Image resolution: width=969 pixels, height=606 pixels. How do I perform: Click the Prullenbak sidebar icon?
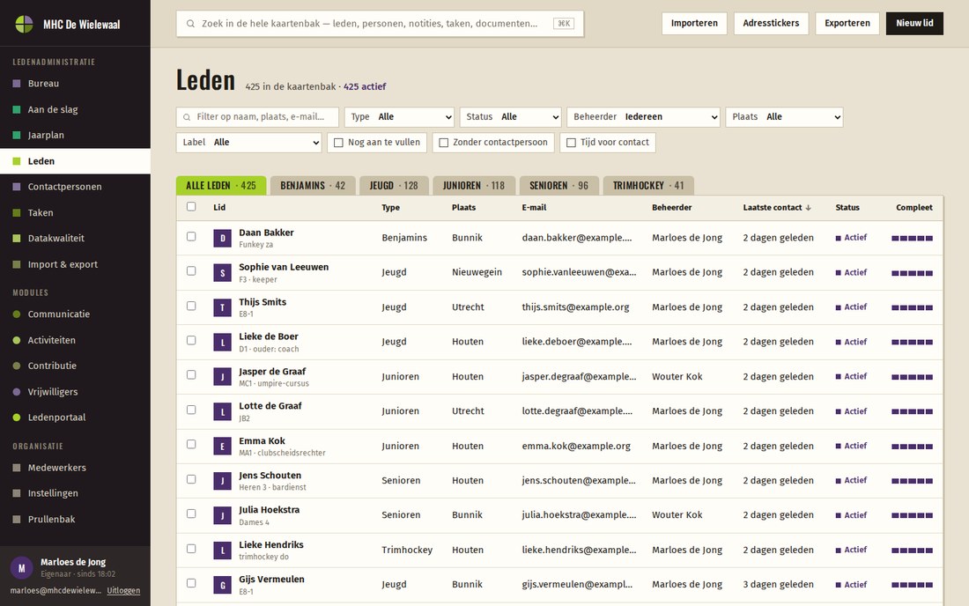(17, 519)
